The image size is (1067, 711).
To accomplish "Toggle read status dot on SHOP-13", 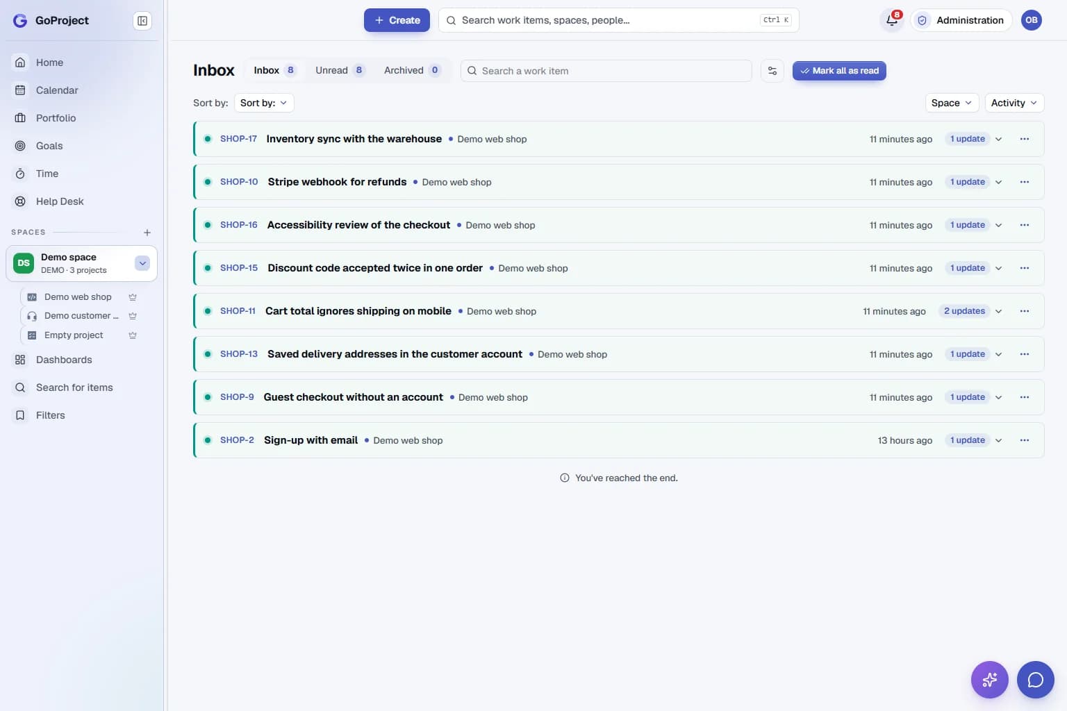I will point(208,354).
